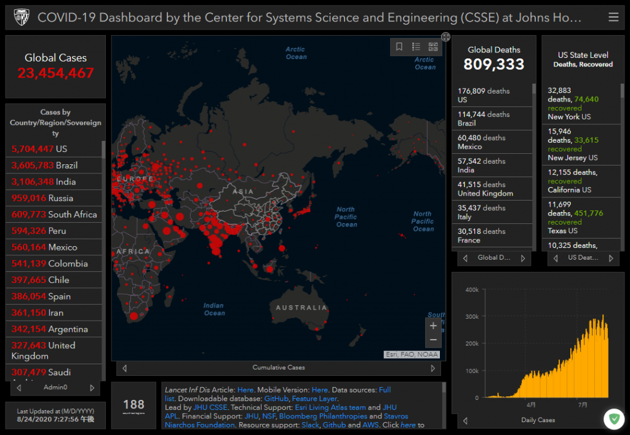Open the basemap gallery grid icon

click(x=433, y=47)
